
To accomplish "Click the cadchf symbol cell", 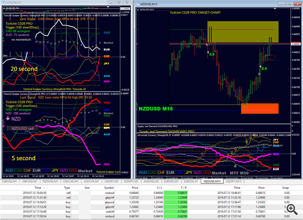I will (x=109, y=211).
